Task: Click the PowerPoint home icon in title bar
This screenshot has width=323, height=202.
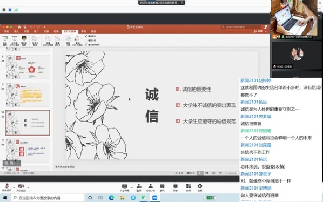Action: coord(19,27)
